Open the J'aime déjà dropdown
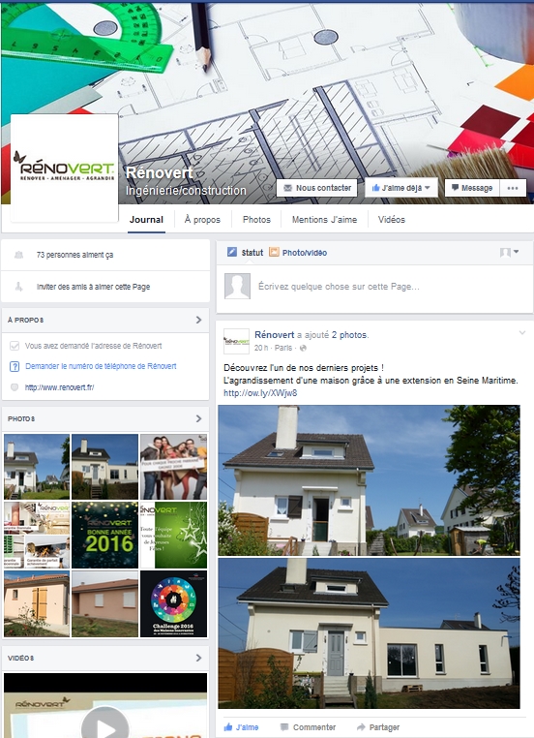 [x=400, y=188]
